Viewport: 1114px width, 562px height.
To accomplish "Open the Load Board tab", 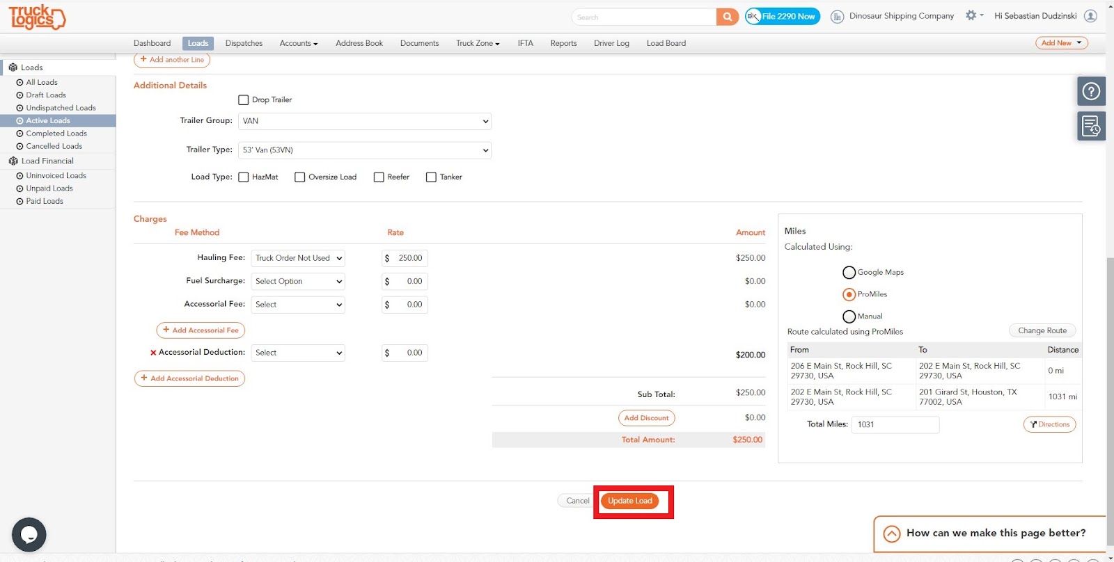I will tap(666, 43).
